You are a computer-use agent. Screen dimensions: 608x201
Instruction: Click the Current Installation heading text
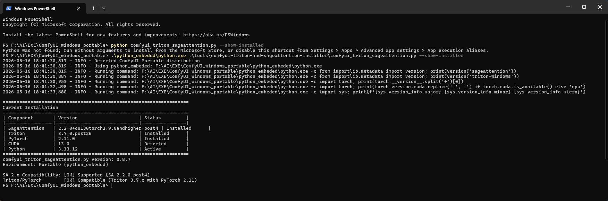(x=31, y=108)
